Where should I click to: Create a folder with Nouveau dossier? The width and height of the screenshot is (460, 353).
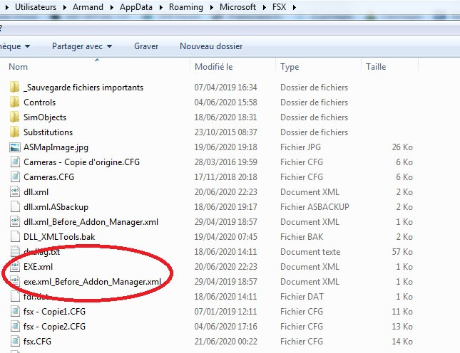click(211, 46)
